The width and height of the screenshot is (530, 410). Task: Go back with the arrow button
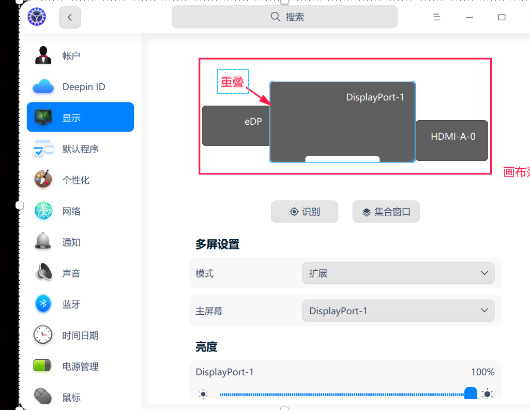(70, 17)
